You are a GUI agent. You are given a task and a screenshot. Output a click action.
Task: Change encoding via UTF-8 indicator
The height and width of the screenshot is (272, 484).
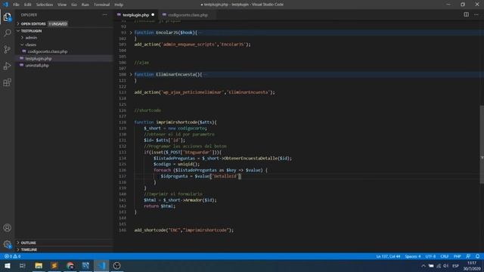[430, 256]
